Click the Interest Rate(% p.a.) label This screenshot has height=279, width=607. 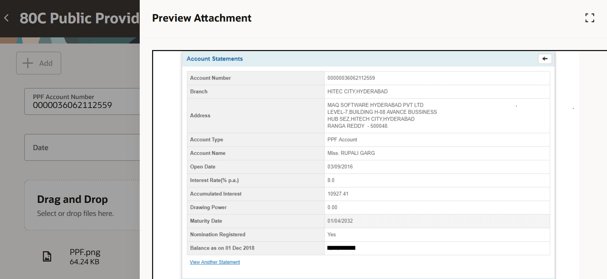click(x=214, y=180)
